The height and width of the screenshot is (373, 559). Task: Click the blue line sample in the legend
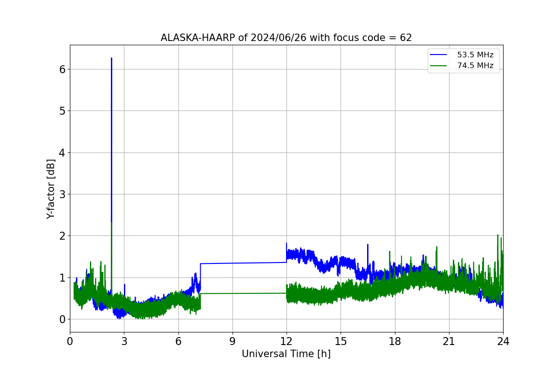point(439,55)
